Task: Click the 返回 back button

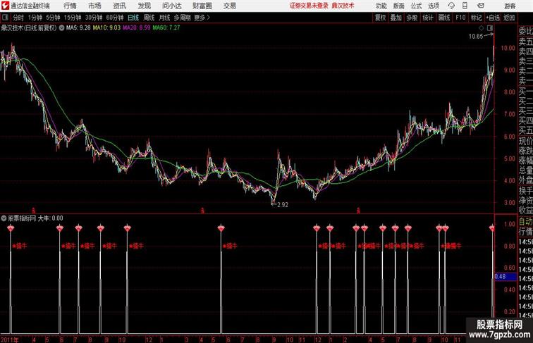Action: coord(509,18)
